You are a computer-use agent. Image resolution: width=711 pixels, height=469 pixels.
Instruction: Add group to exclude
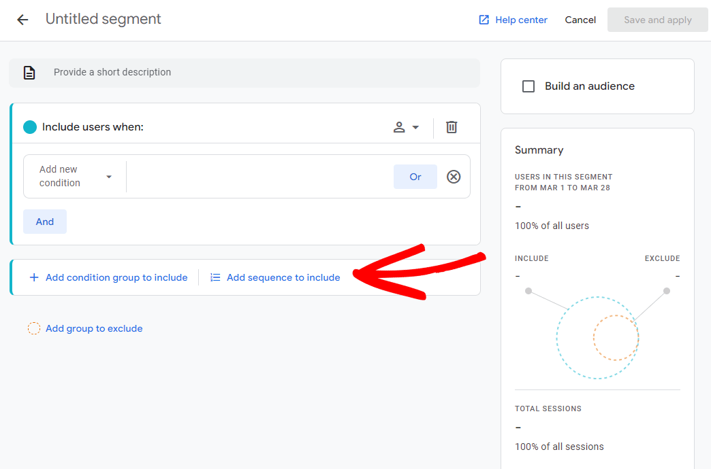(94, 328)
